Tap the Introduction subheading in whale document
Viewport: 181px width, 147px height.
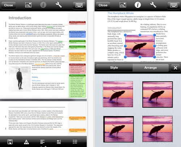click(x=114, y=28)
